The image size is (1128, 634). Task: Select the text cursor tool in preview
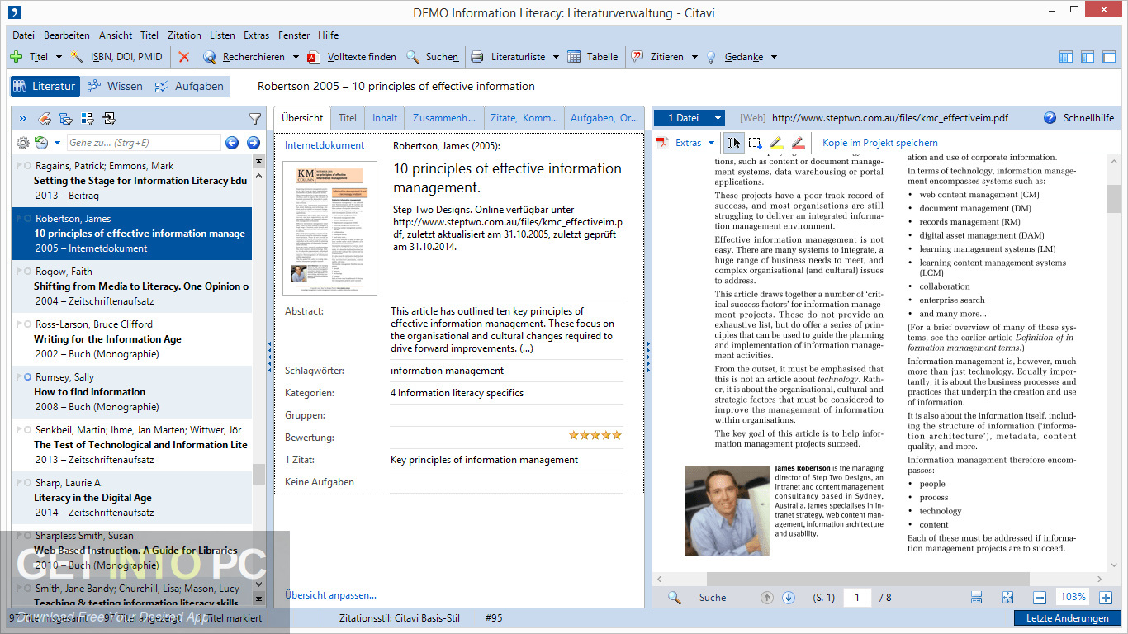734,143
